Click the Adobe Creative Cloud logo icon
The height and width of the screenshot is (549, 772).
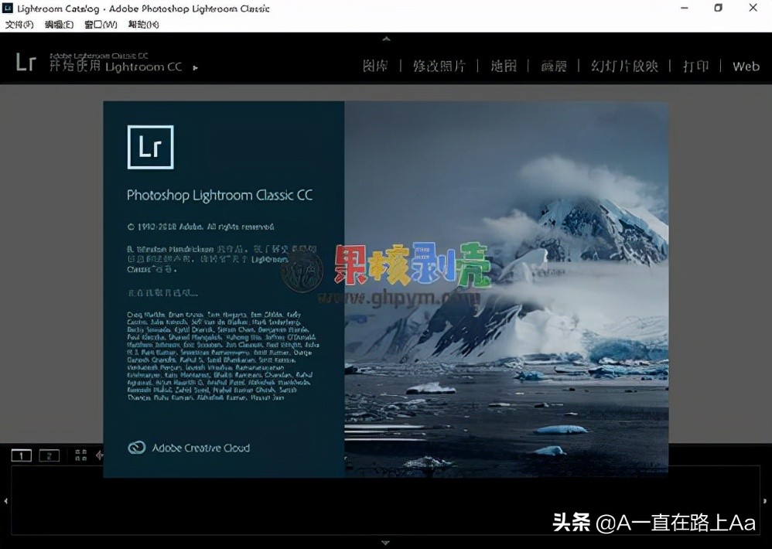coord(136,447)
